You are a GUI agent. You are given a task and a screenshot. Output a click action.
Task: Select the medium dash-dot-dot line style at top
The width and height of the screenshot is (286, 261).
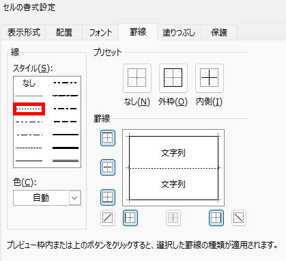click(x=66, y=83)
